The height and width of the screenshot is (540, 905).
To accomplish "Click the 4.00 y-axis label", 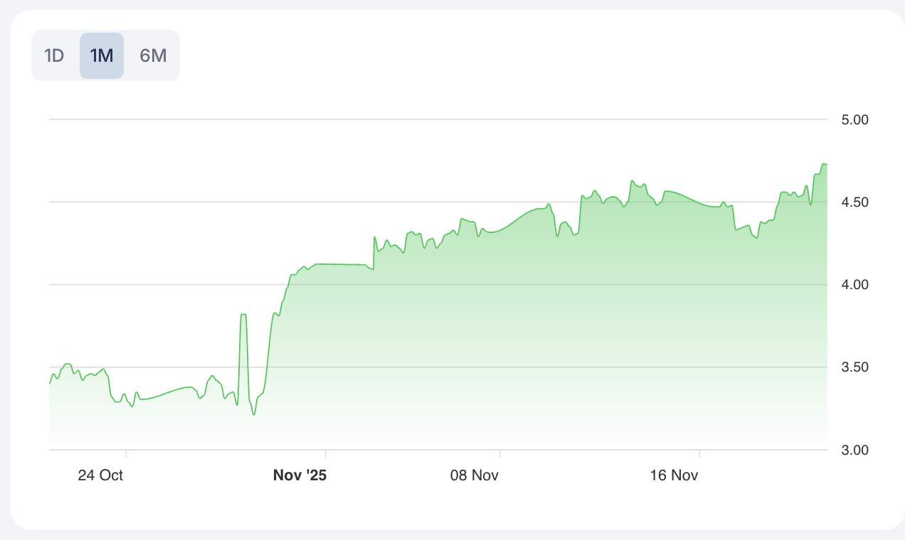I will pos(855,285).
